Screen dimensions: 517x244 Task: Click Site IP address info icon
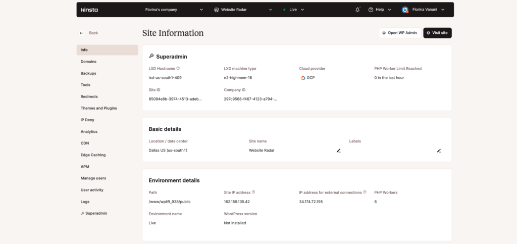tap(253, 192)
